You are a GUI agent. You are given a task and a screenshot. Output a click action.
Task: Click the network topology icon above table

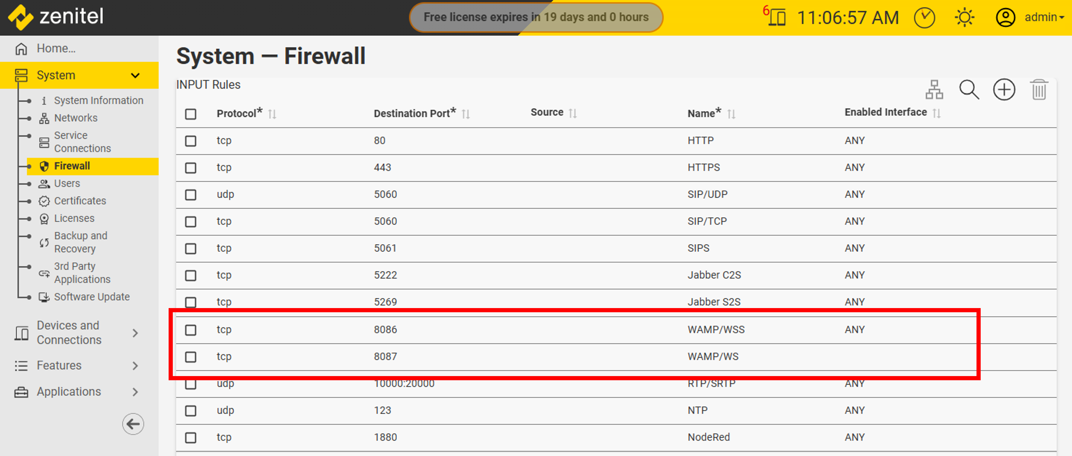tap(934, 89)
